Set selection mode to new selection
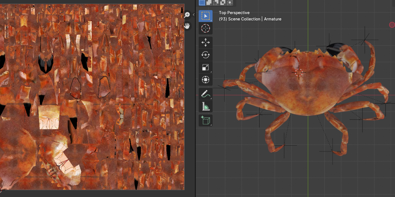This screenshot has height=197, width=395. (x=202, y=3)
